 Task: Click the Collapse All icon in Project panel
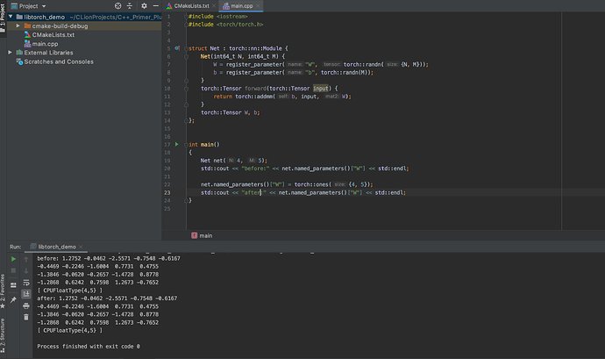click(x=132, y=5)
